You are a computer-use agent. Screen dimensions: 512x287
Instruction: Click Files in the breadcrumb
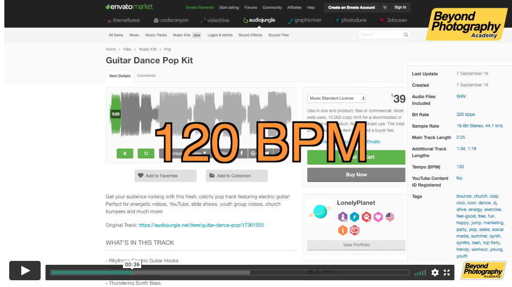(127, 49)
